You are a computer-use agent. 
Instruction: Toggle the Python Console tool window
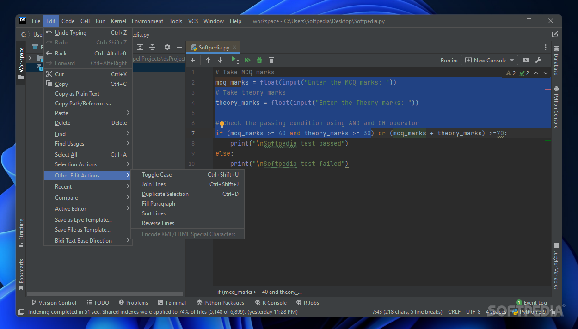pyautogui.click(x=556, y=107)
